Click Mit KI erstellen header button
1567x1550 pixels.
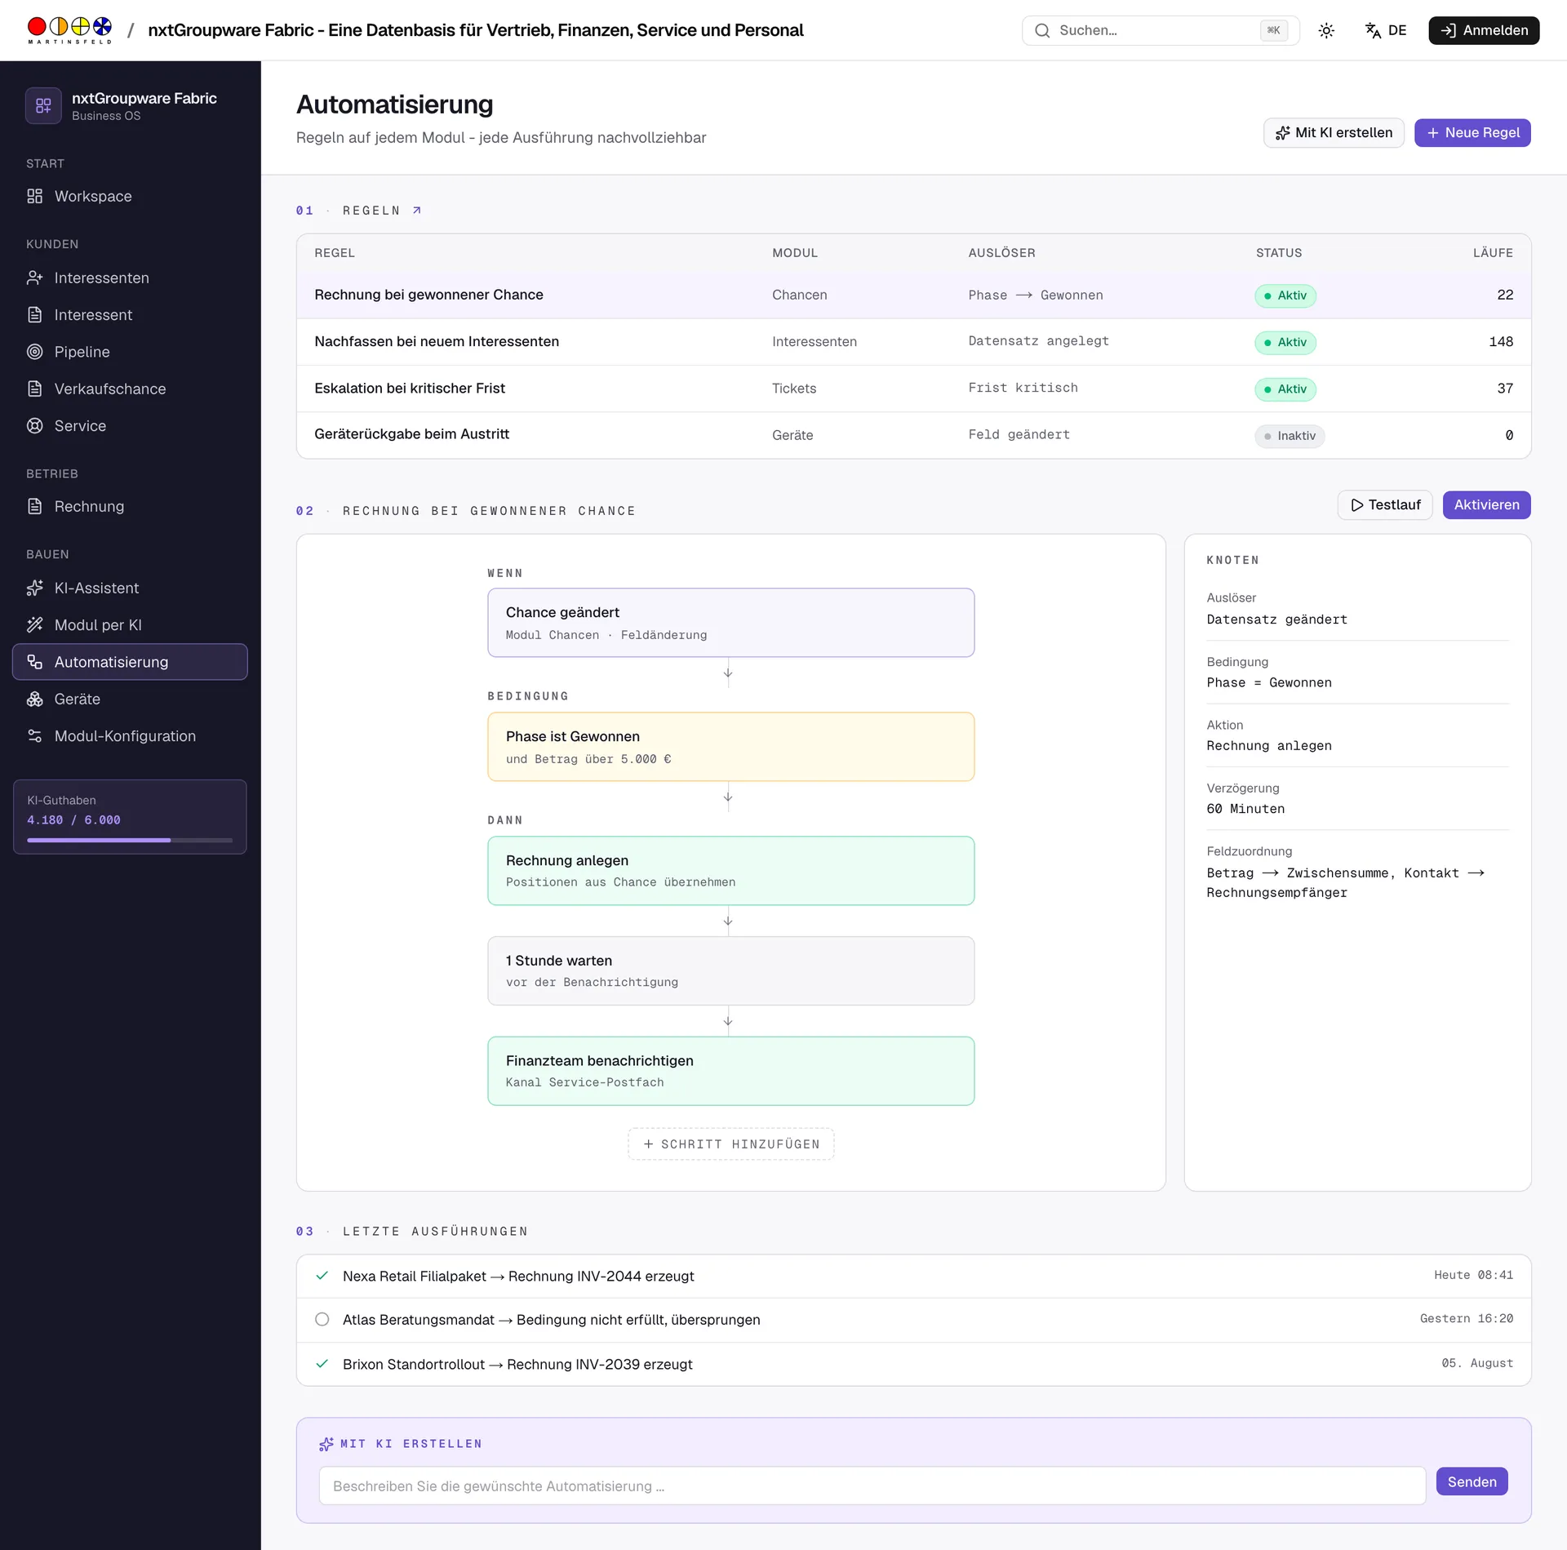[x=1334, y=133]
